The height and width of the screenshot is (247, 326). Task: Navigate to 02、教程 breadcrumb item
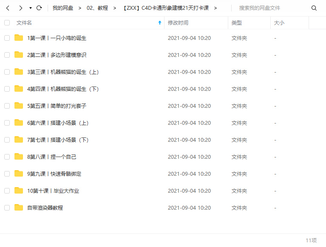point(97,8)
